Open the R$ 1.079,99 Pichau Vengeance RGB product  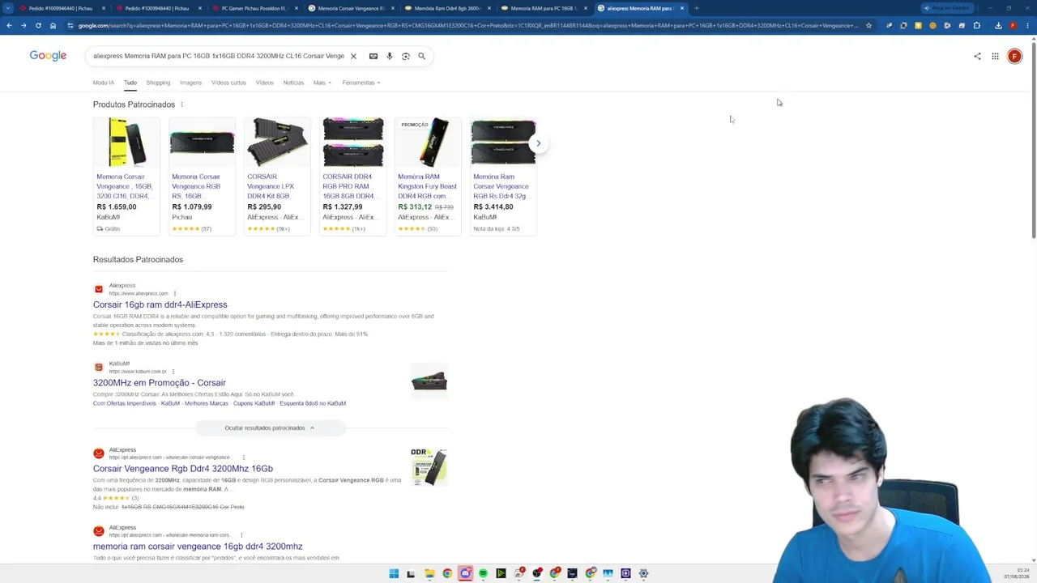coord(202,176)
